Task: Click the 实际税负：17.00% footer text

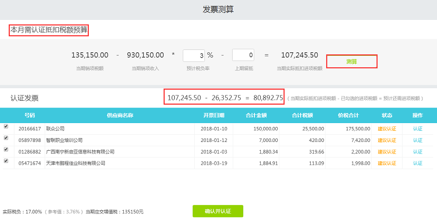Action: point(22,212)
